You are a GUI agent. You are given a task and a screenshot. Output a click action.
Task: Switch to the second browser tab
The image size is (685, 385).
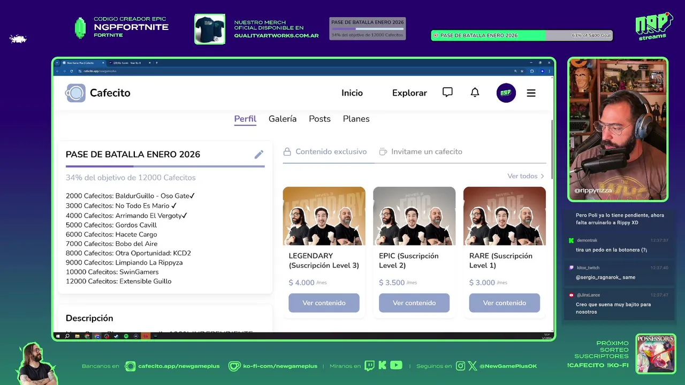coord(128,63)
